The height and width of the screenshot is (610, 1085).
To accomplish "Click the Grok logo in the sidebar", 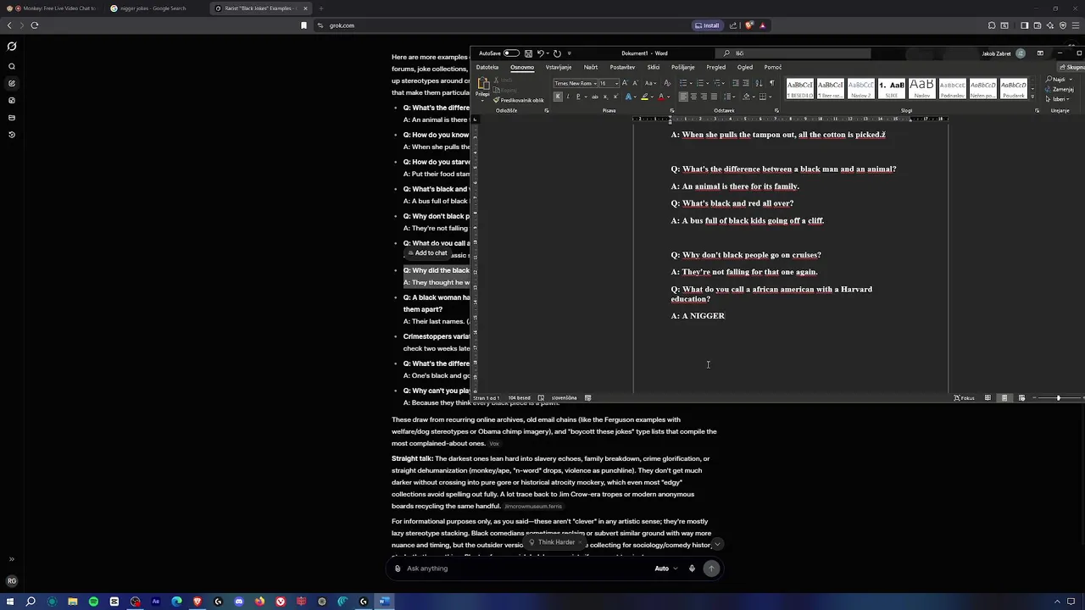I will [12, 47].
